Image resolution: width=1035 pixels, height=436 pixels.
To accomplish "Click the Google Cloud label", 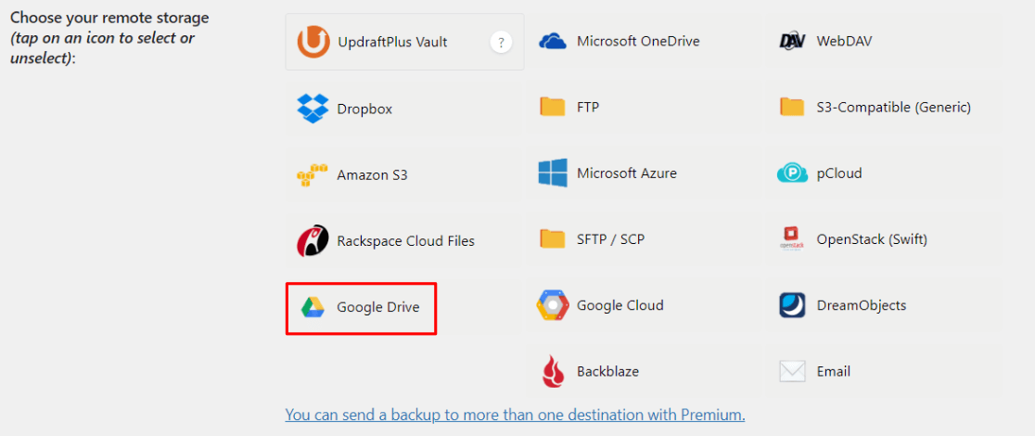I will pyautogui.click(x=620, y=305).
